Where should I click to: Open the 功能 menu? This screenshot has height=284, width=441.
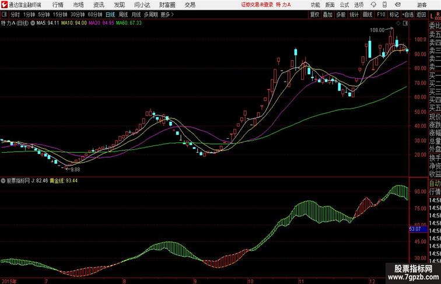click(x=316, y=5)
